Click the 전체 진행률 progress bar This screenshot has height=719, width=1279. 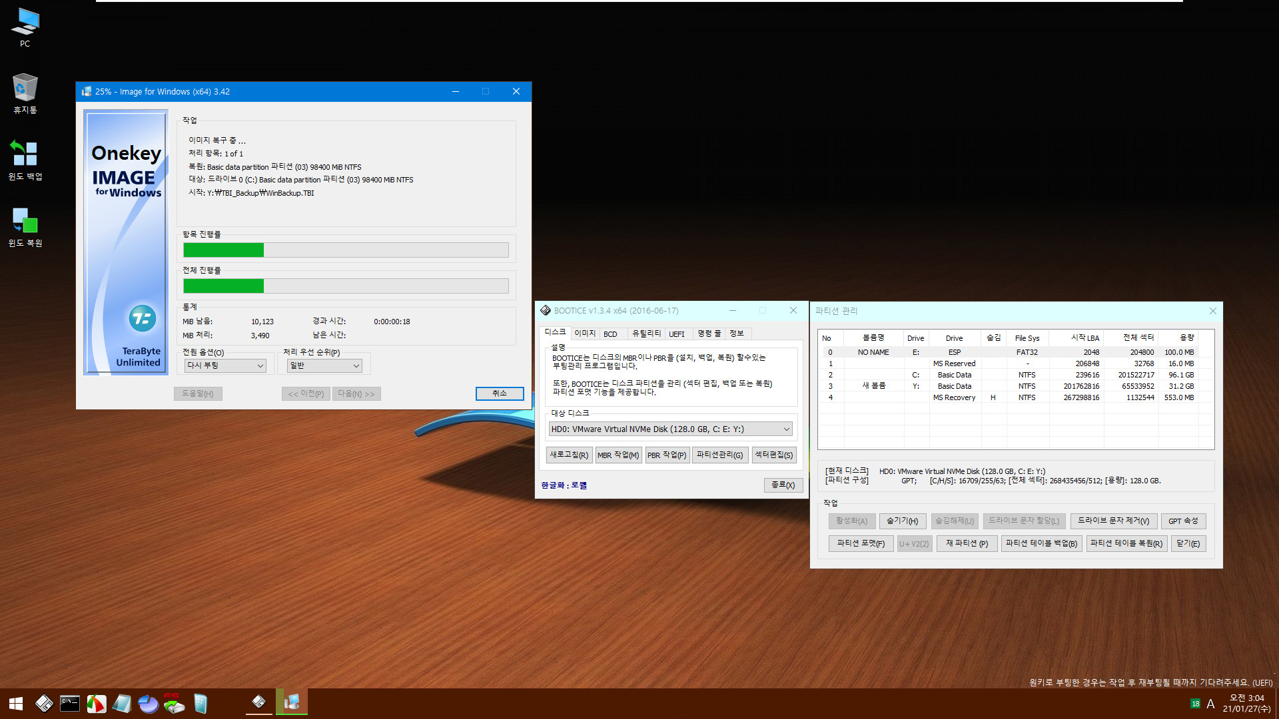tap(346, 286)
